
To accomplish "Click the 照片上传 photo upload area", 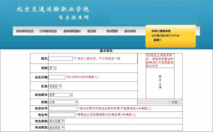I will (x=160, y=82).
